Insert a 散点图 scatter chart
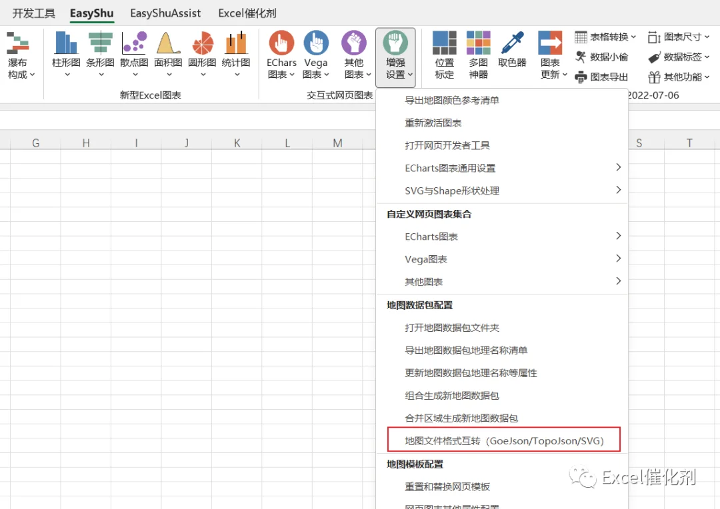Viewport: 720px width, 509px height. pos(134,55)
